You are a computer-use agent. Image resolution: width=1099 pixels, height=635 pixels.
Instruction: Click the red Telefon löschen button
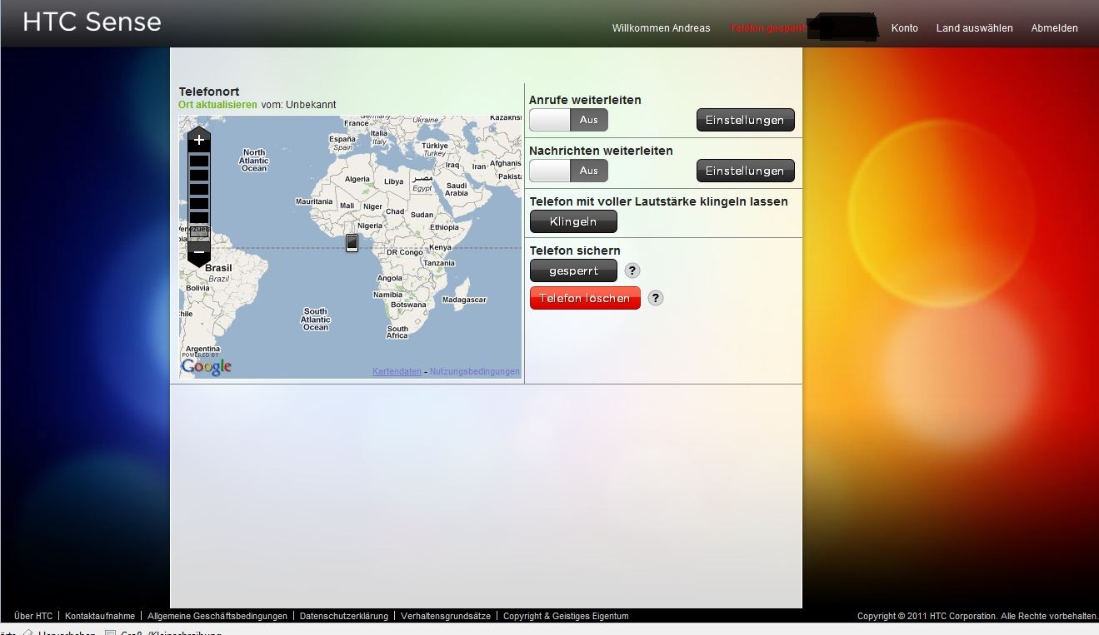tap(585, 298)
